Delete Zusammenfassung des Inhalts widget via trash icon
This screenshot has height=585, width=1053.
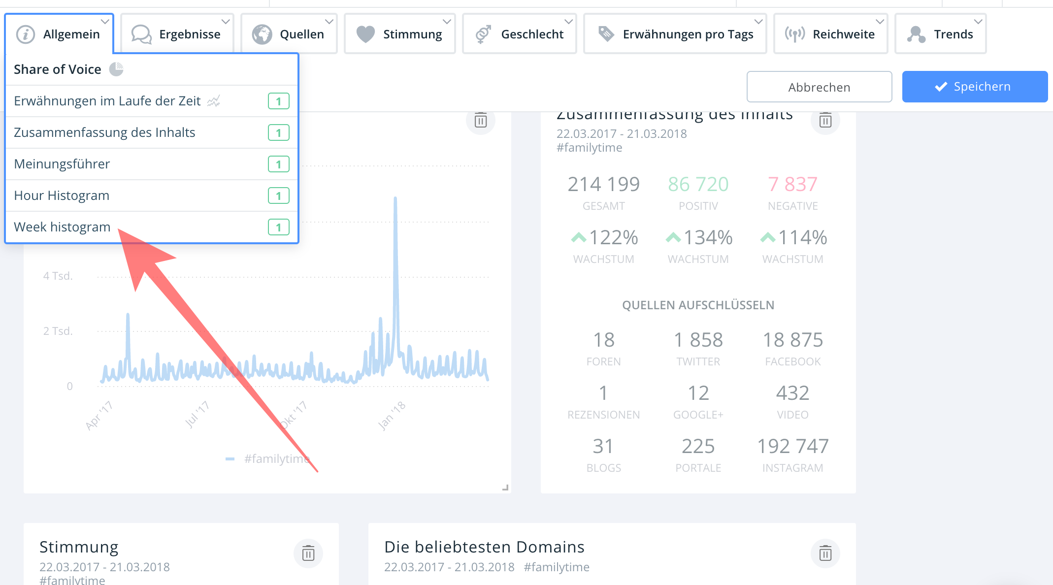(x=825, y=120)
